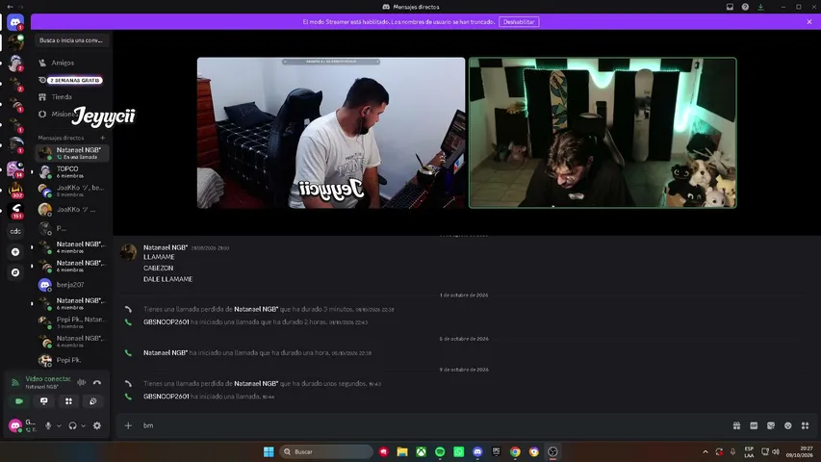This screenshot has height=462, width=821.
Task: Open Windows Start menu
Action: (x=269, y=451)
